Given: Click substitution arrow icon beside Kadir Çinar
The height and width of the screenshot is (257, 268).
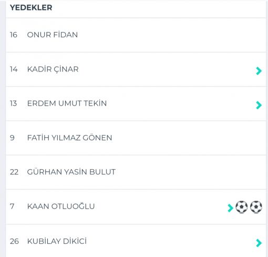Looking at the screenshot, I should coord(259,71).
